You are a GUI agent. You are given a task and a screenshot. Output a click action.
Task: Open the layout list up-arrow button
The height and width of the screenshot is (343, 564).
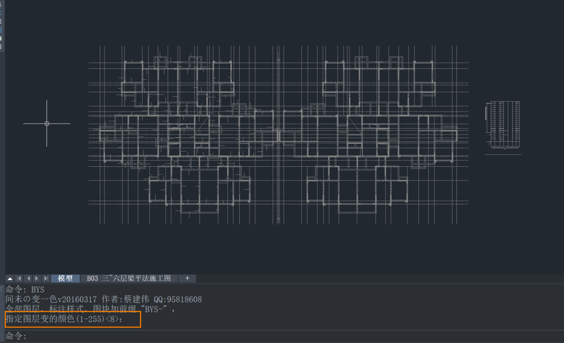point(10,279)
